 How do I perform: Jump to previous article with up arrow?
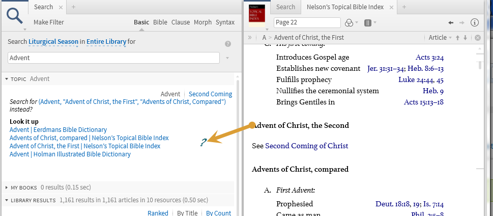point(457,38)
